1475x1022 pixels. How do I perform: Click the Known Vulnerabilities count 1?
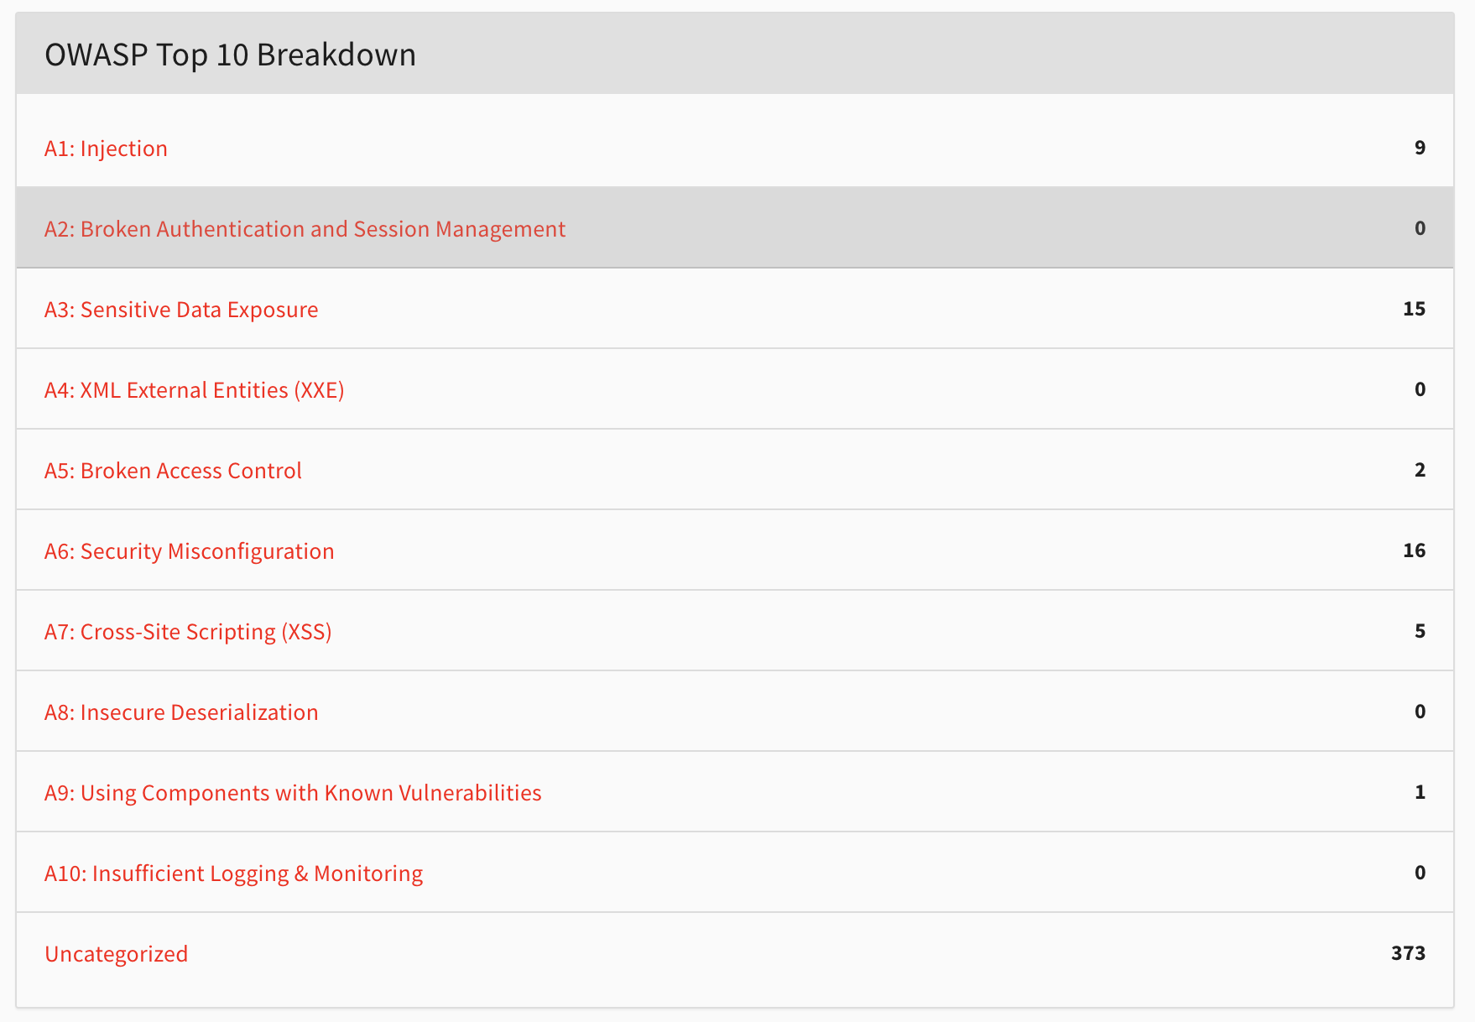coord(1420,792)
